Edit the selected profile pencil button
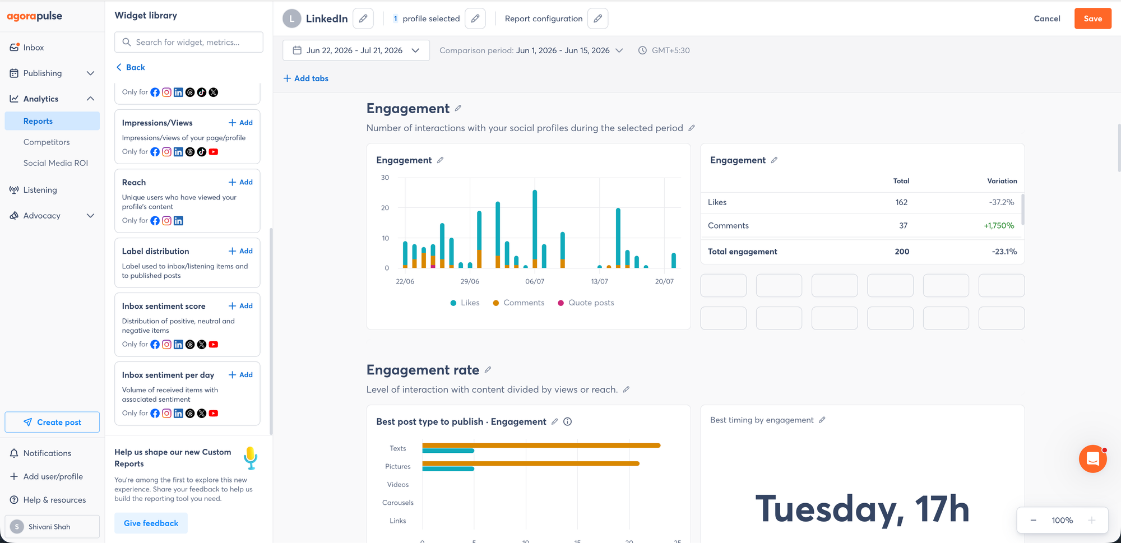 tap(475, 18)
